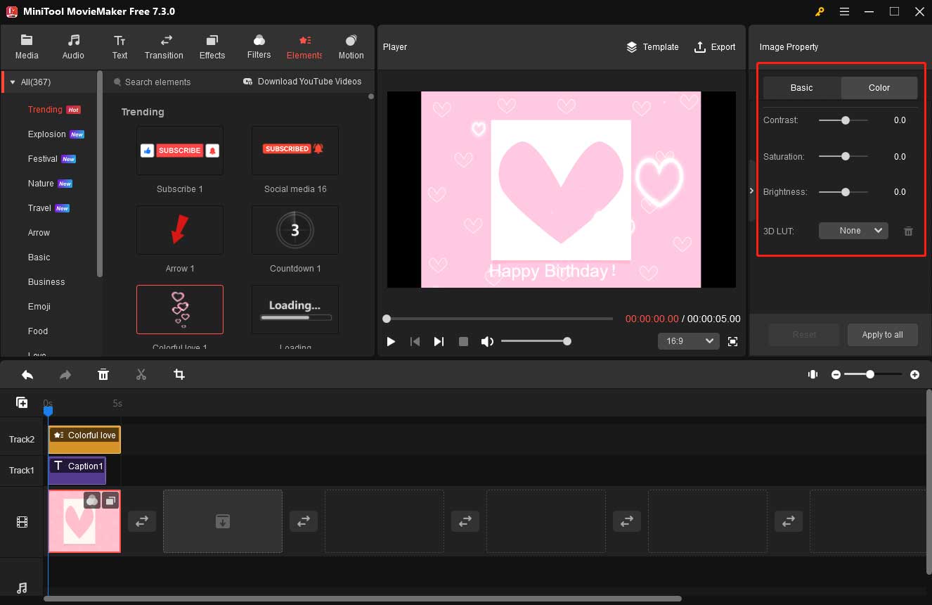932x605 pixels.
Task: Delete the selected clip with trash icon
Action: [x=103, y=375]
